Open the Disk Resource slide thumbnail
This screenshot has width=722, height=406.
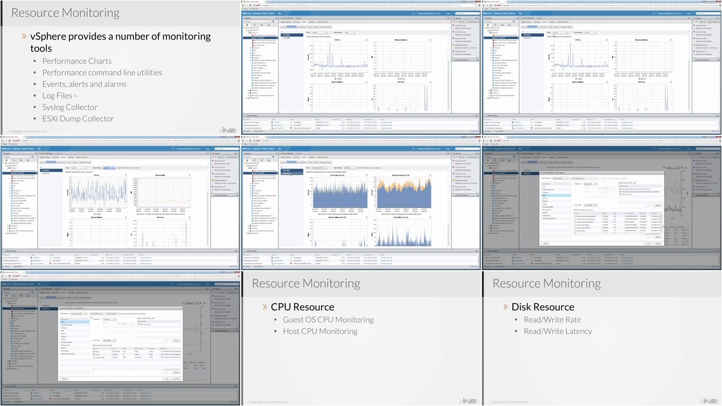602,338
